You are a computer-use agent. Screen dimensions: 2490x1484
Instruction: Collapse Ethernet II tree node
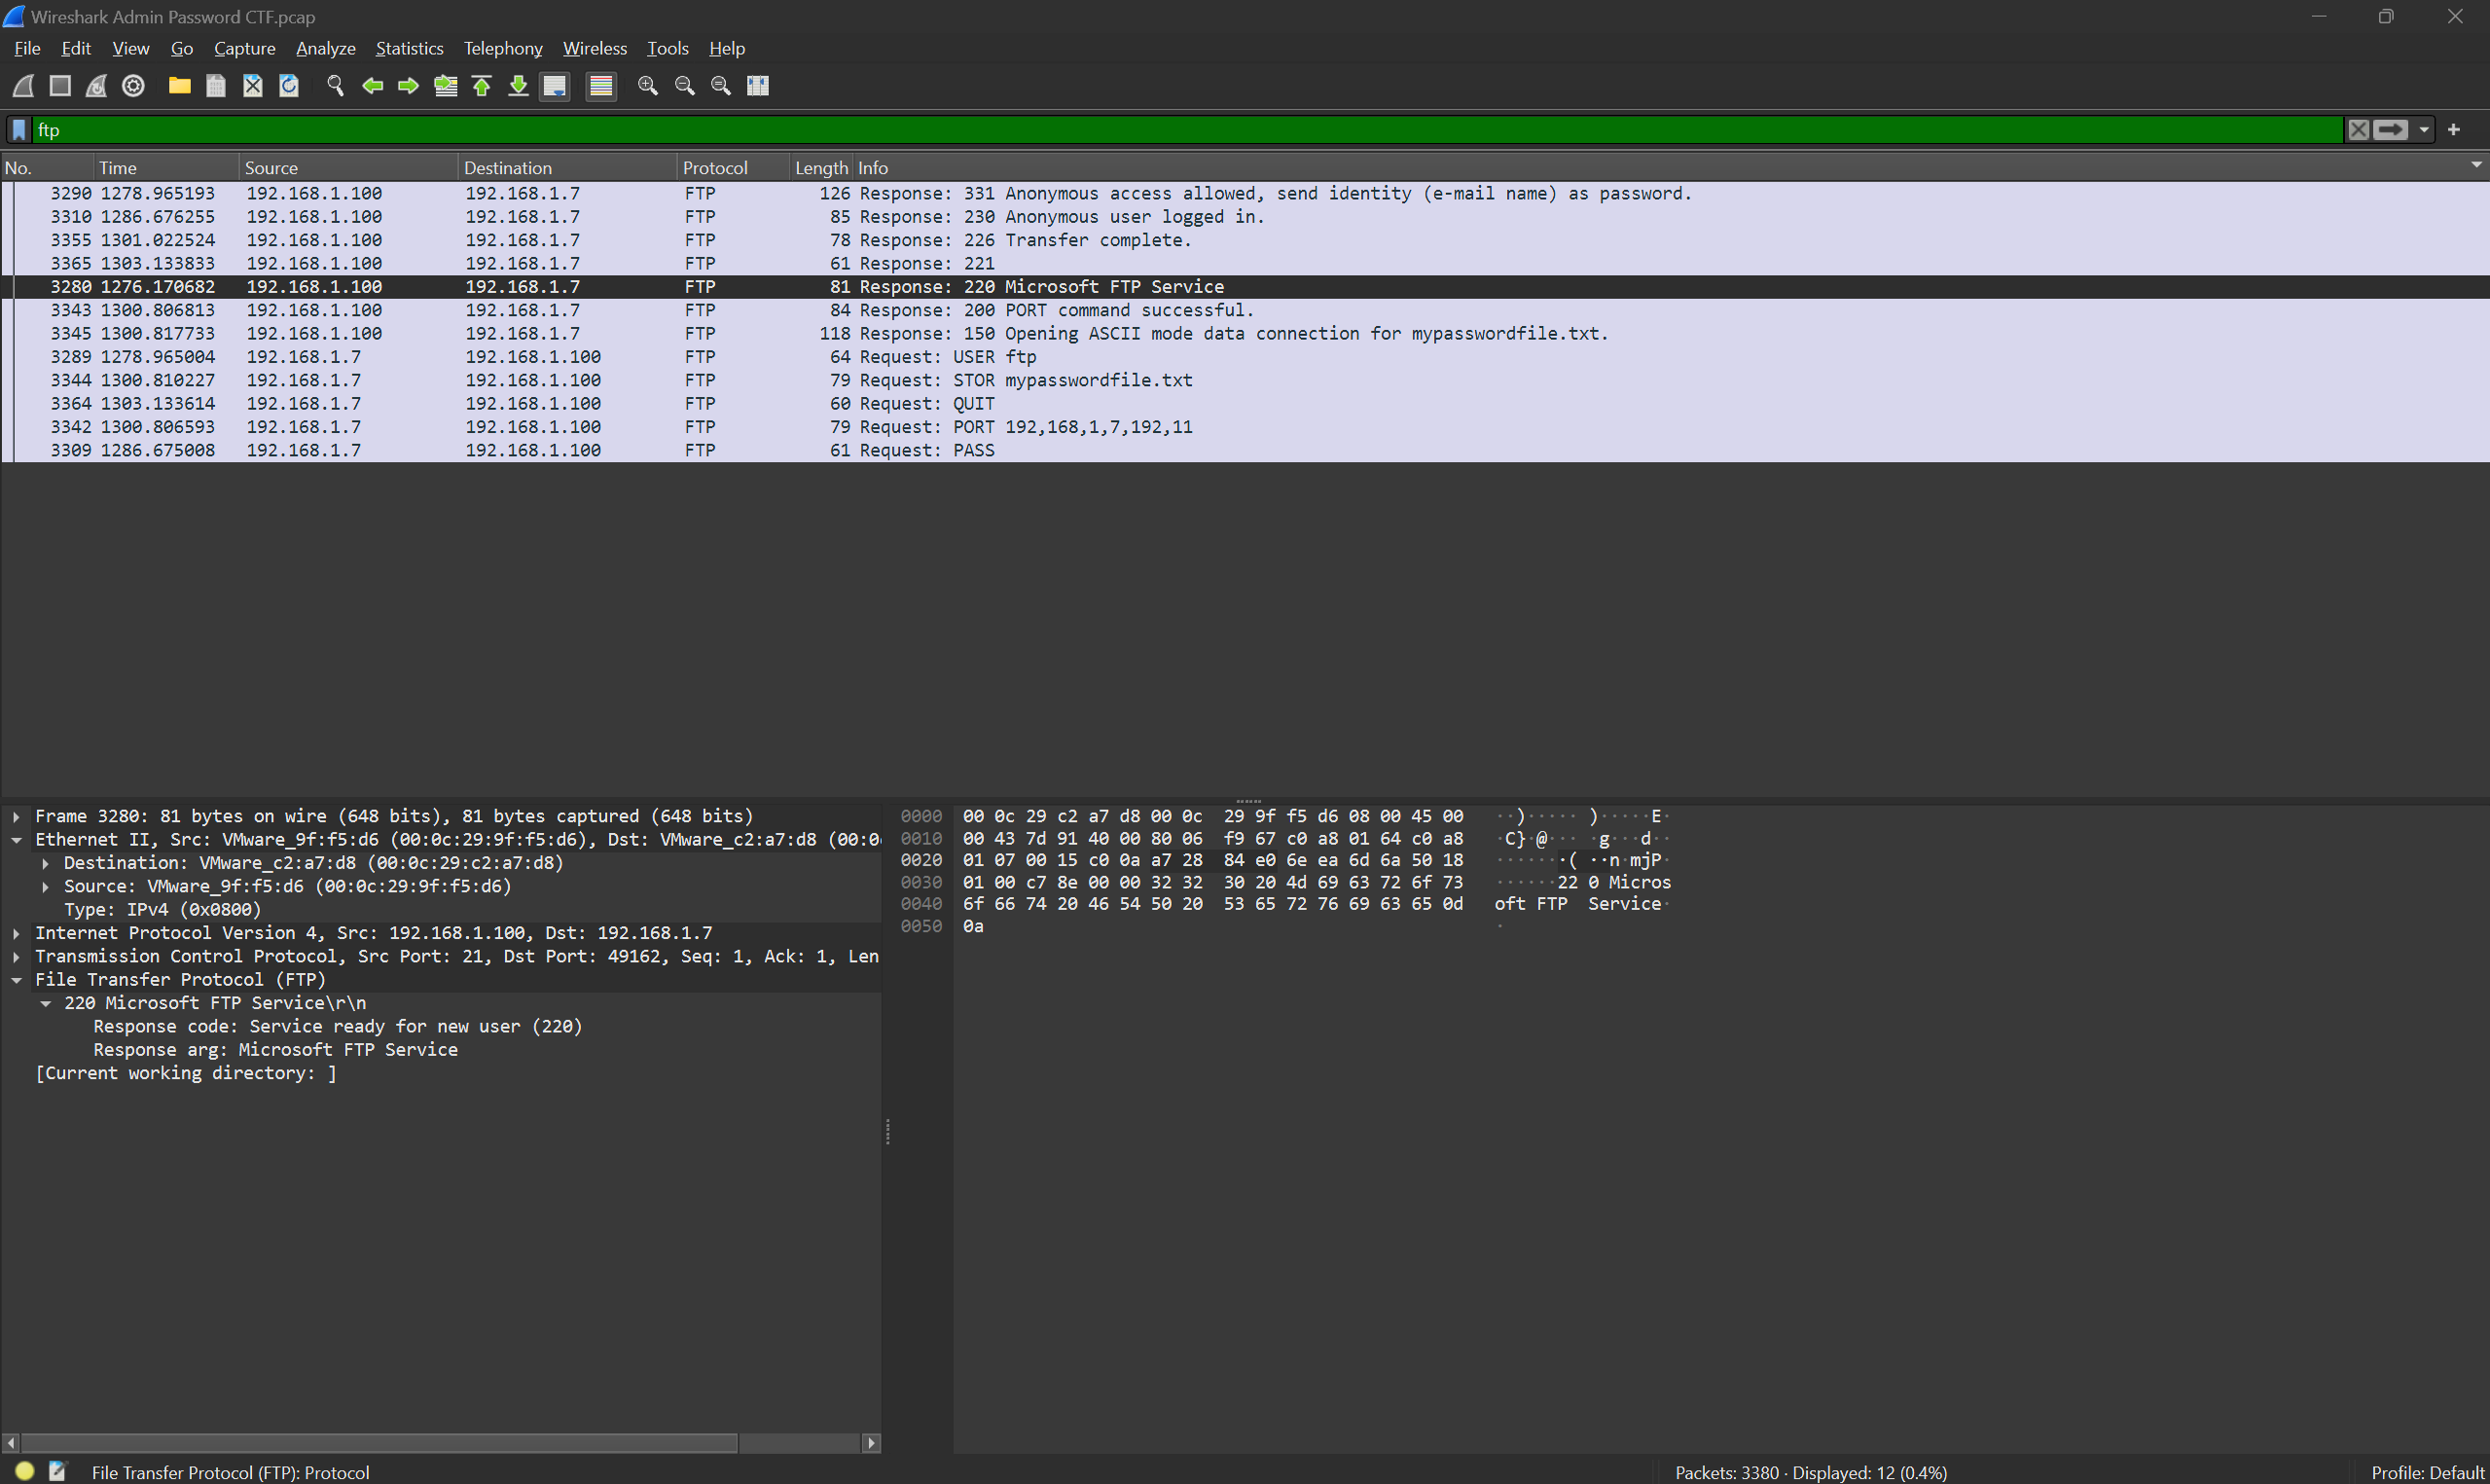pyautogui.click(x=17, y=840)
